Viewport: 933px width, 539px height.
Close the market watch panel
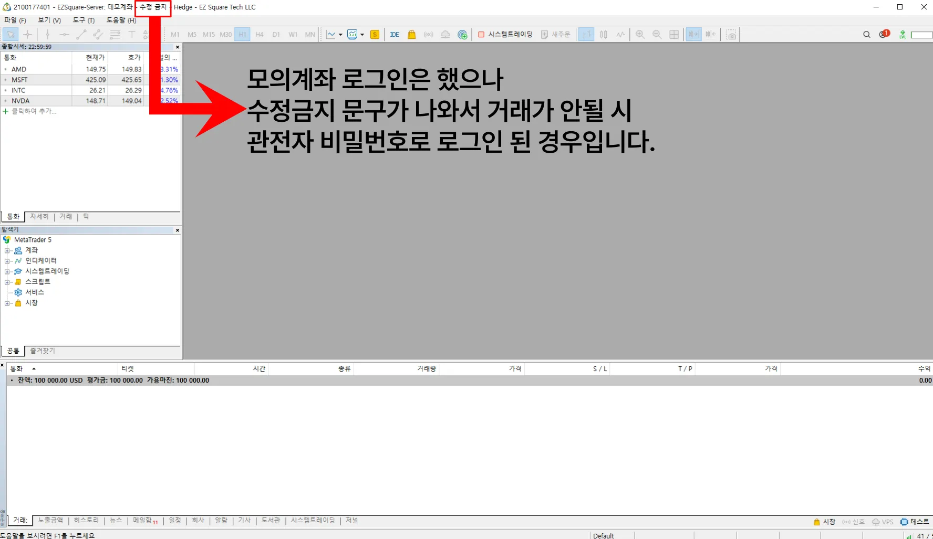(178, 47)
